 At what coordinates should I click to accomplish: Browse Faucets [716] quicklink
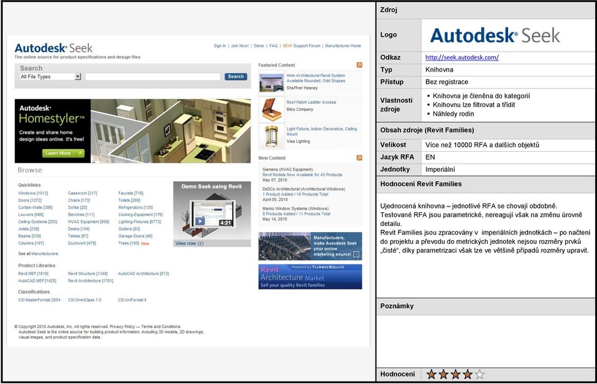click(131, 193)
